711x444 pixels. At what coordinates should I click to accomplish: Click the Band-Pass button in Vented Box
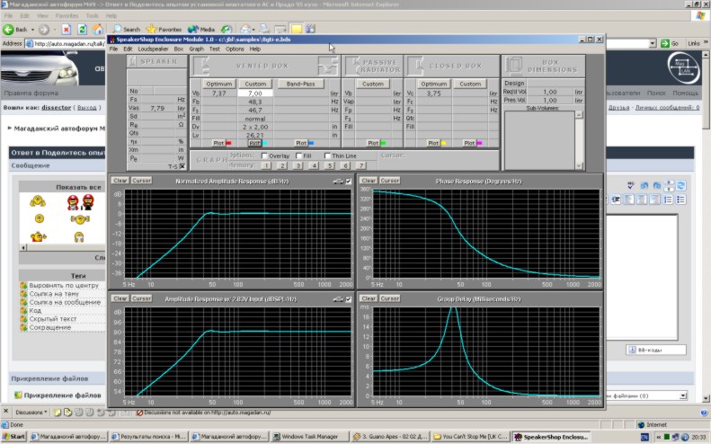coord(299,84)
